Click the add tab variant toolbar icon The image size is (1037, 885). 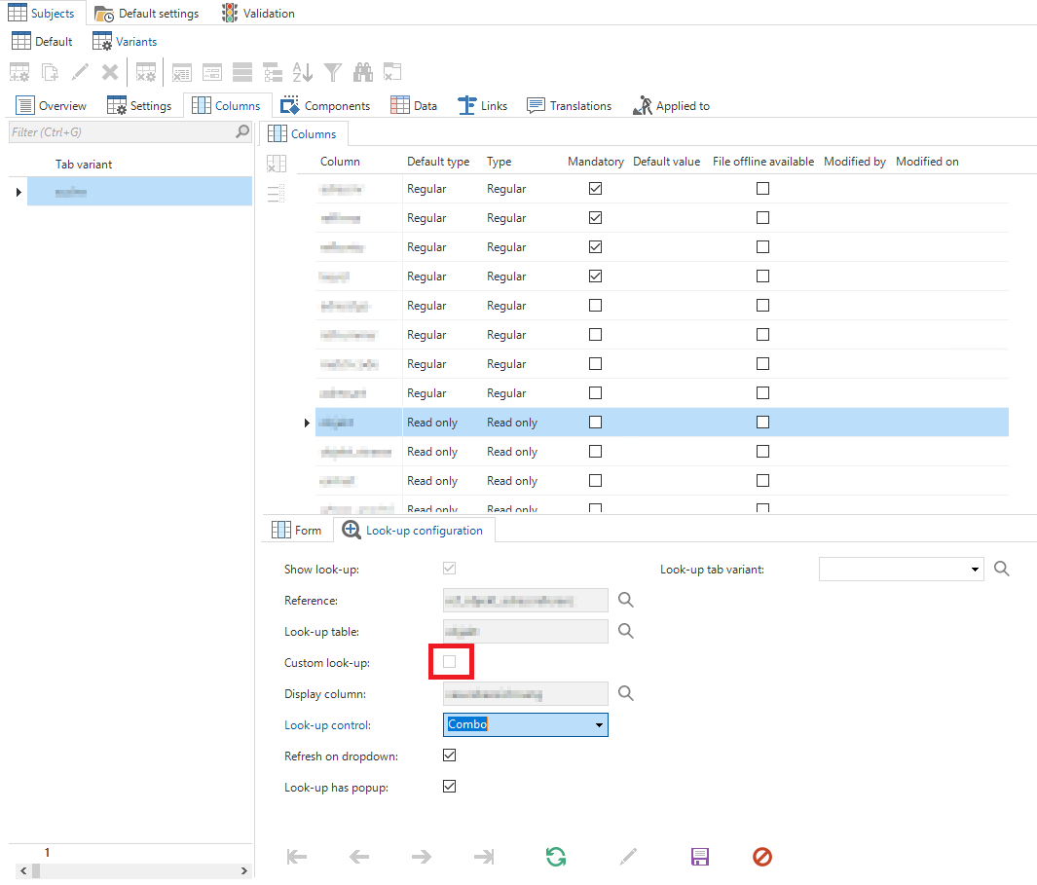(19, 72)
